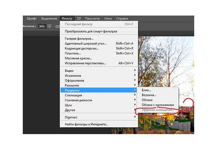Choose Волокна... render filter

pos(157,95)
